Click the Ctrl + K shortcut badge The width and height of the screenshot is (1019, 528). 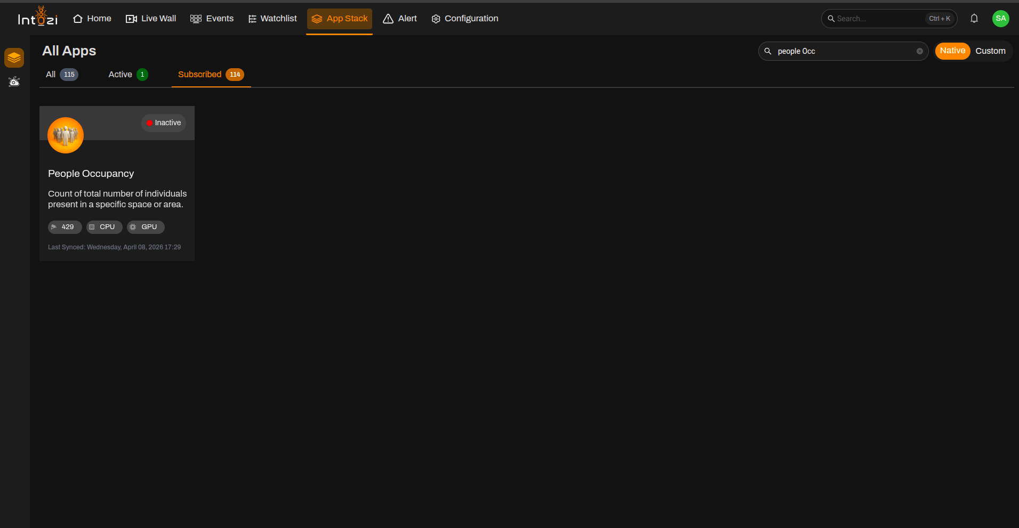pos(940,19)
